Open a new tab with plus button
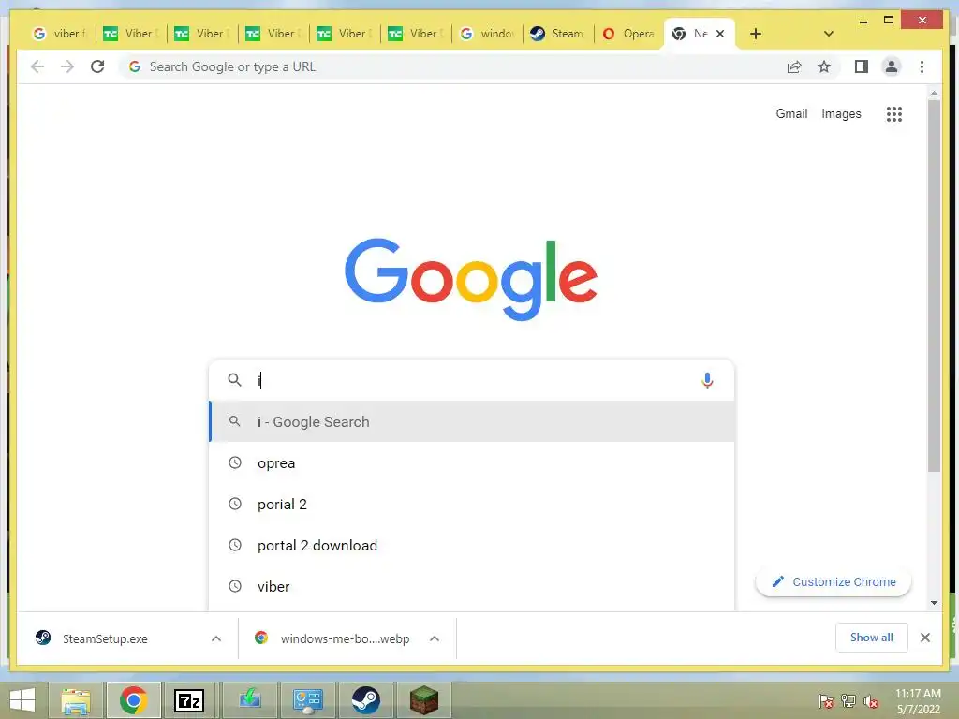Viewport: 959px width, 719px height. coord(756,34)
